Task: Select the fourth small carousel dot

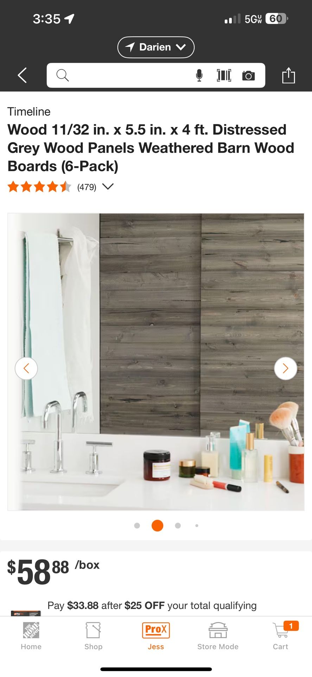Action: [x=197, y=525]
